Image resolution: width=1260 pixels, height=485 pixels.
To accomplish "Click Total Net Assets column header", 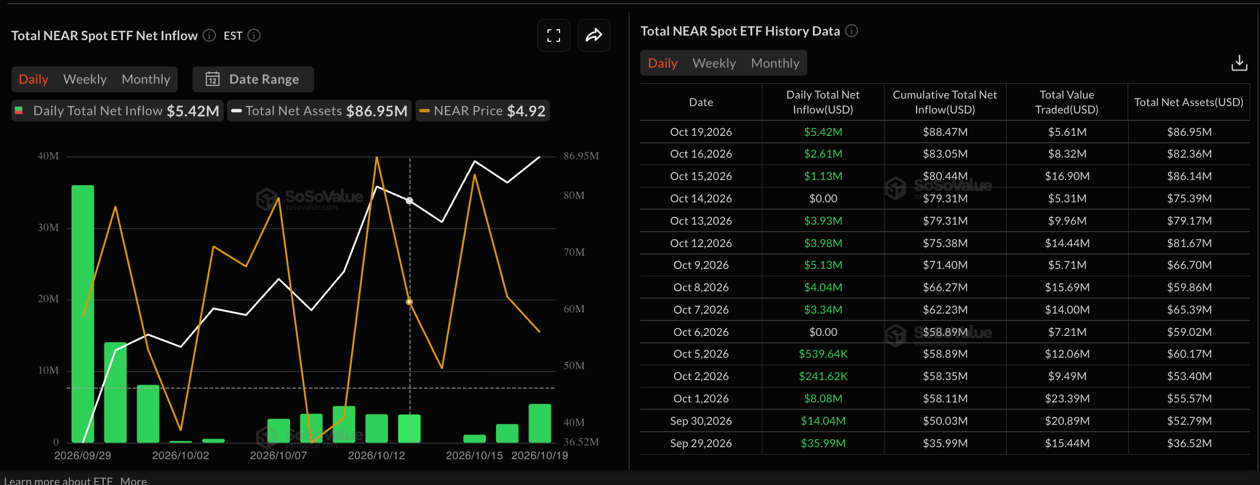I will click(1189, 102).
